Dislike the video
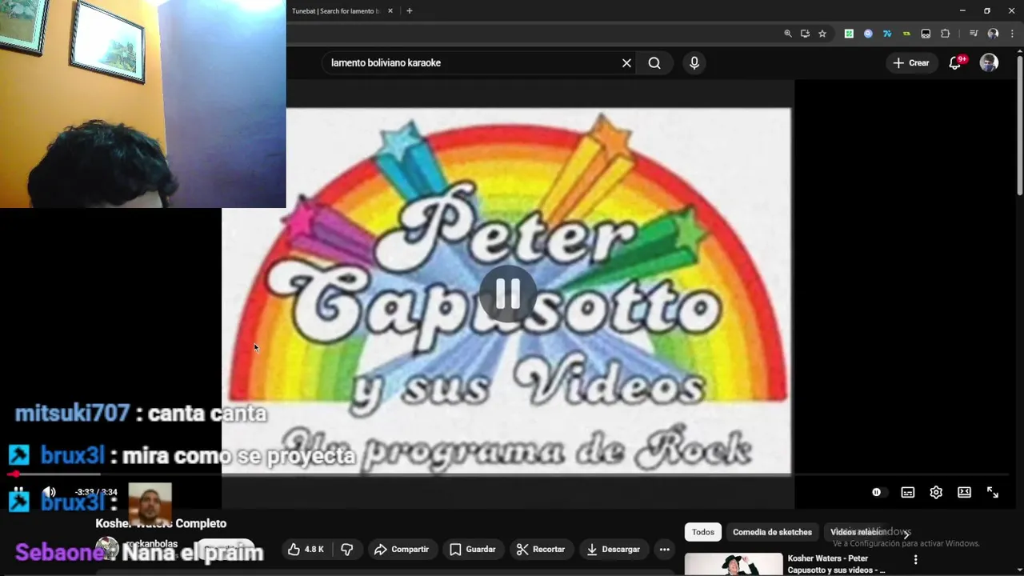This screenshot has width=1024, height=576. (347, 550)
